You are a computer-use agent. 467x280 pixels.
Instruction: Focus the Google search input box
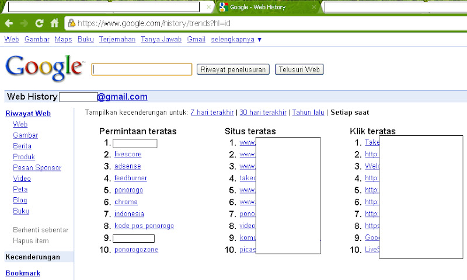coord(142,69)
